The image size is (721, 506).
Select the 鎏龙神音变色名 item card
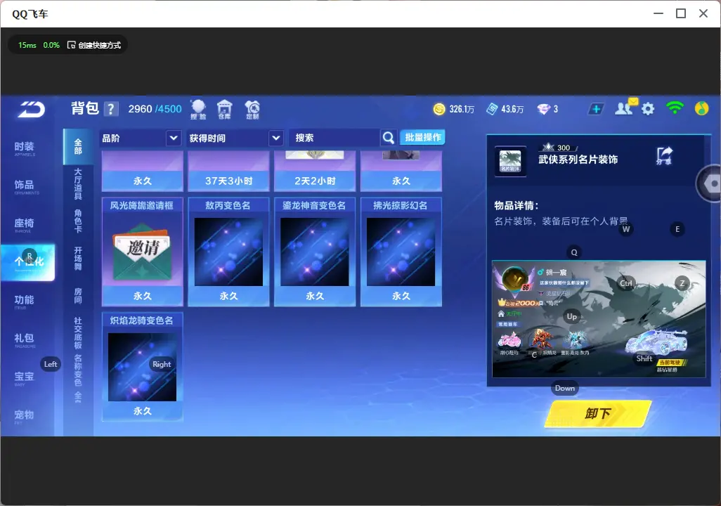coord(315,252)
